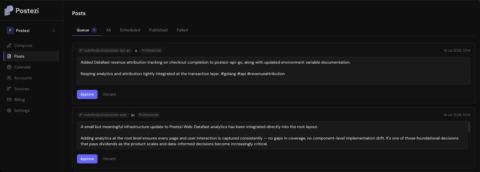Click the first post's timestamp 14 Jul 2026
This screenshot has height=172, width=480.
457,50
